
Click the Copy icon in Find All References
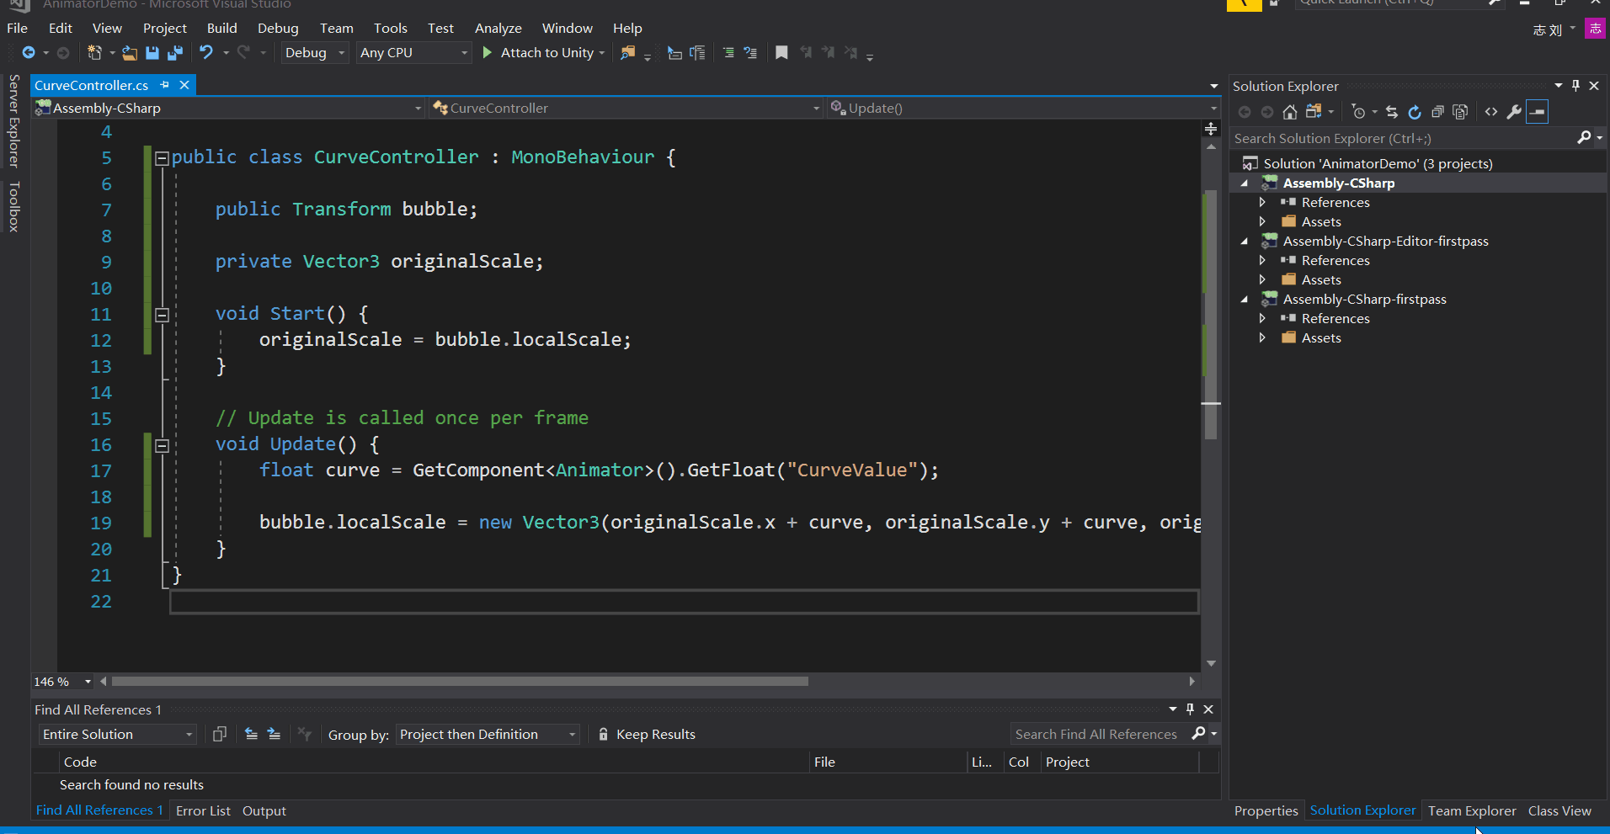coord(220,734)
